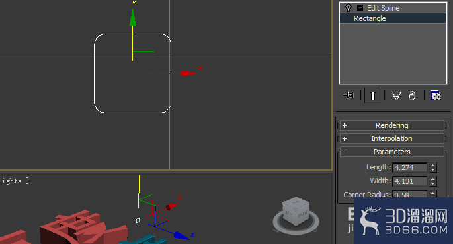453x244 pixels.
Task: Collapse the Parameters rollout
Action: coord(392,152)
